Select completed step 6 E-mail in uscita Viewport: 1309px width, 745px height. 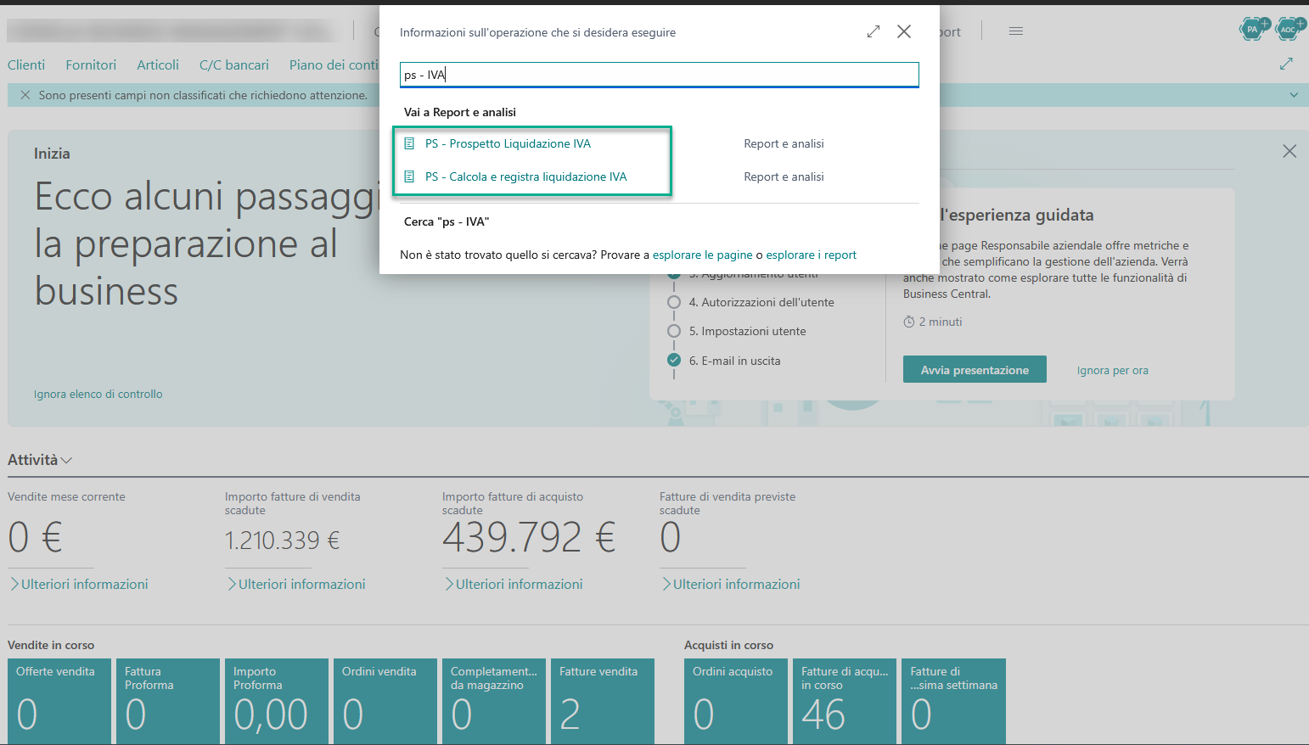tap(674, 361)
